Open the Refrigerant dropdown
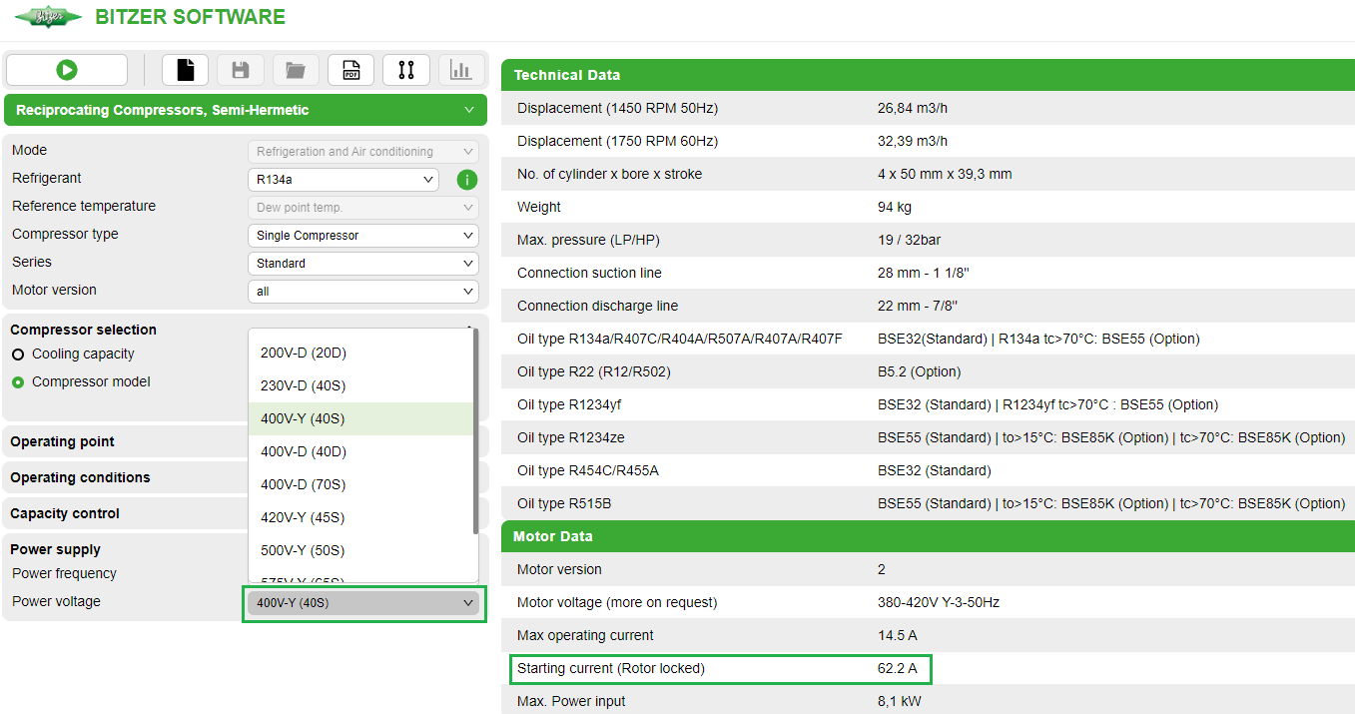The width and height of the screenshot is (1355, 714). [342, 179]
